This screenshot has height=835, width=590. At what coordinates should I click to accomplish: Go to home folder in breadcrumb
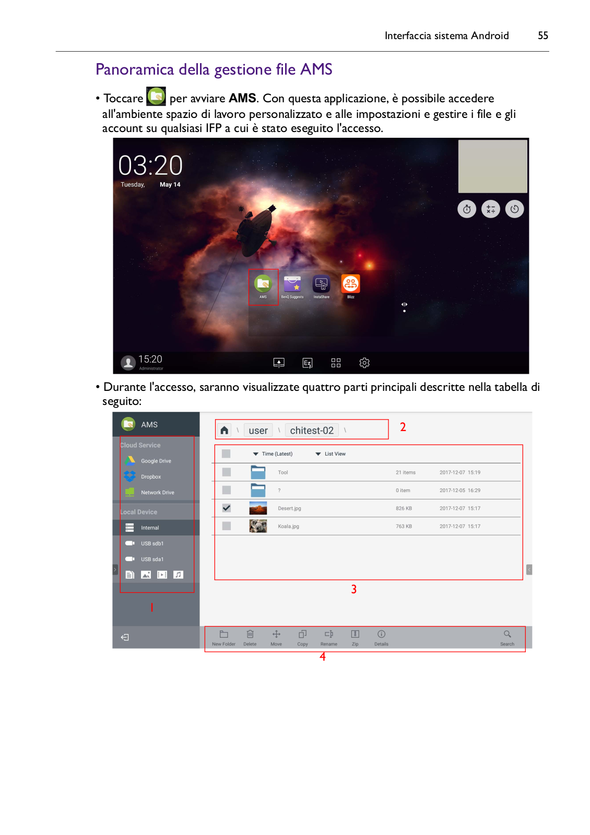(225, 430)
